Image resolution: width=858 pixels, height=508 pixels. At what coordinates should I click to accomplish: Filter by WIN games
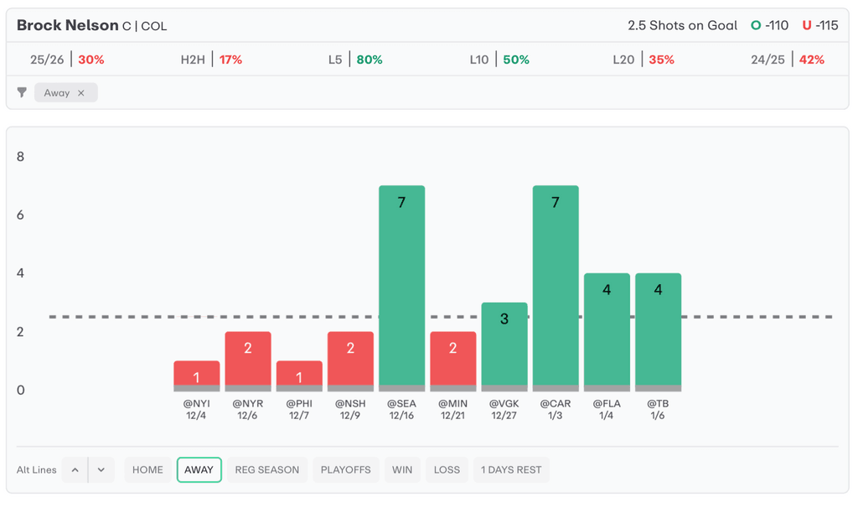[402, 470]
